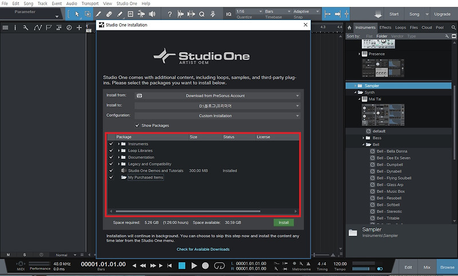
Task: Uncheck the Loop Libraries package checkbox
Action: (x=111, y=151)
